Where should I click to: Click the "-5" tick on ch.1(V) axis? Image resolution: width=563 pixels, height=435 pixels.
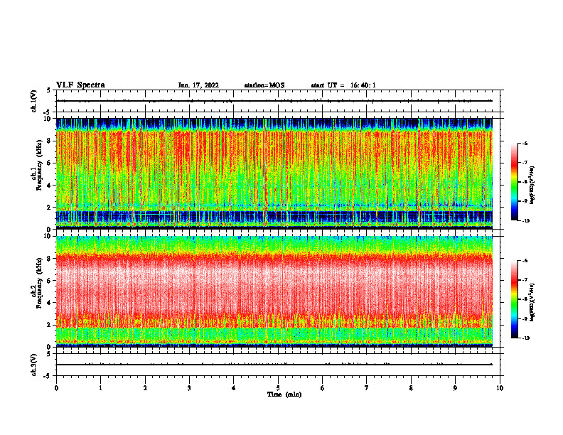47,112
